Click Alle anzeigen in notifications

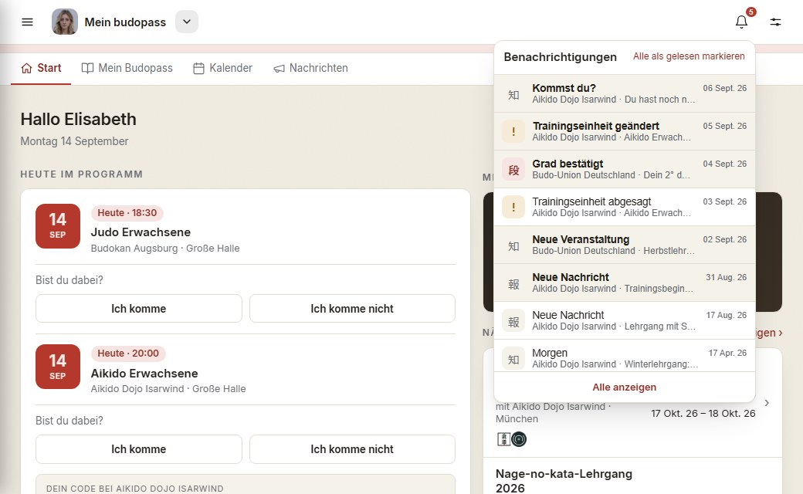point(625,387)
